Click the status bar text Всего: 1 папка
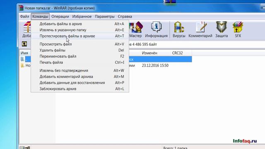Screen dimensions: 265x149 (175, 148)
